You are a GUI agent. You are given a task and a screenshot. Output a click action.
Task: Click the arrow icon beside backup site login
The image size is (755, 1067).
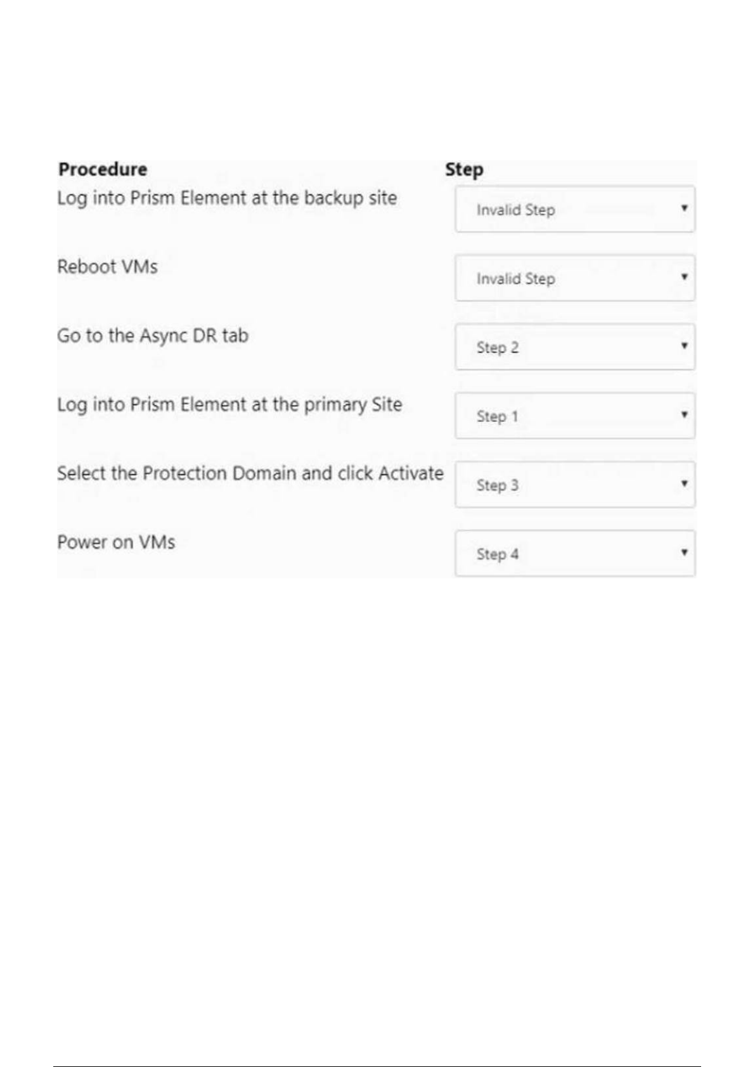tap(684, 208)
